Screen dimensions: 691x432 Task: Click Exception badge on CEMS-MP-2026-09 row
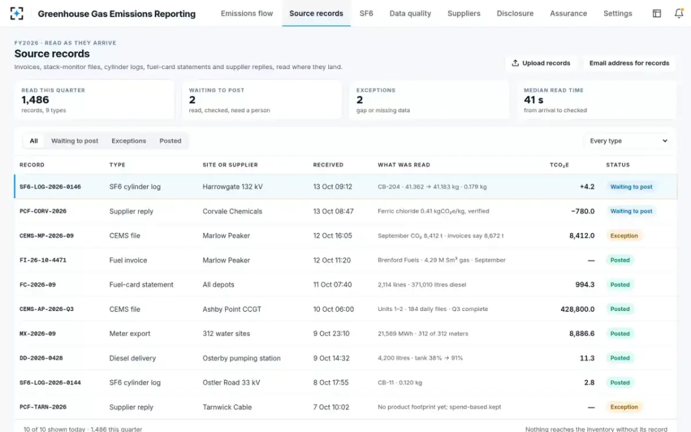click(x=624, y=236)
